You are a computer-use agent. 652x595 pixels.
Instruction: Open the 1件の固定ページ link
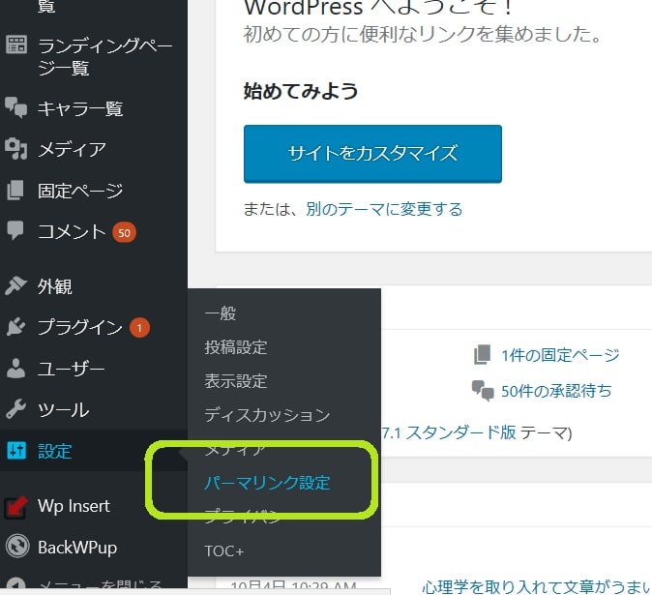point(560,355)
